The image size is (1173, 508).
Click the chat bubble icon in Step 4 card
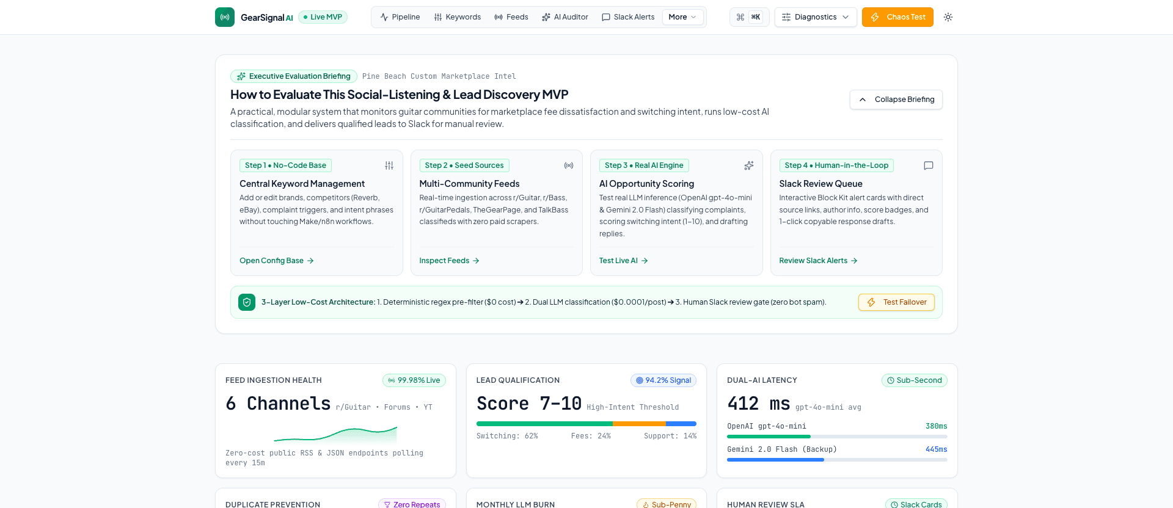pyautogui.click(x=929, y=165)
